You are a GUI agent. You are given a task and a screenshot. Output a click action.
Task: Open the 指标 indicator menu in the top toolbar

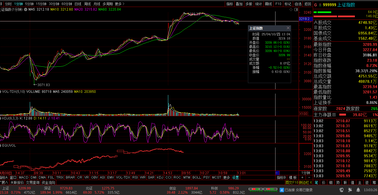pyautogui.click(x=230, y=4)
